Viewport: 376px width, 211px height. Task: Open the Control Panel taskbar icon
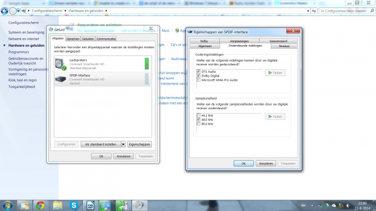tap(106, 205)
